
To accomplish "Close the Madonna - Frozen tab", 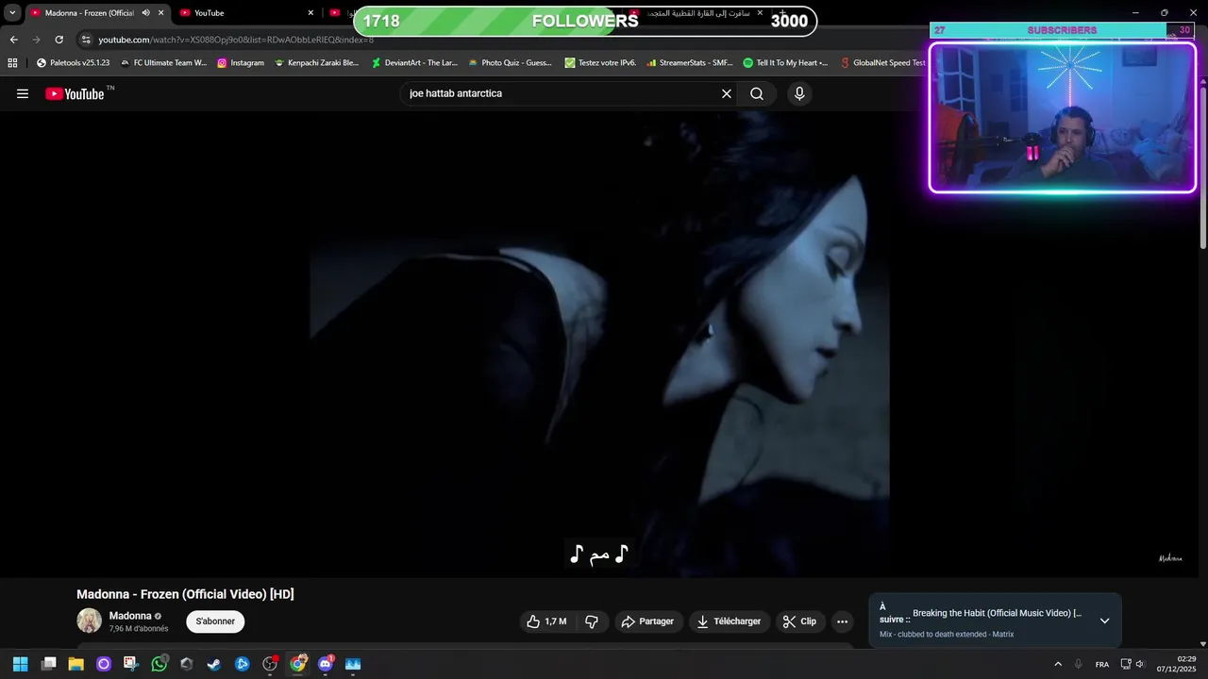I will pos(161,13).
